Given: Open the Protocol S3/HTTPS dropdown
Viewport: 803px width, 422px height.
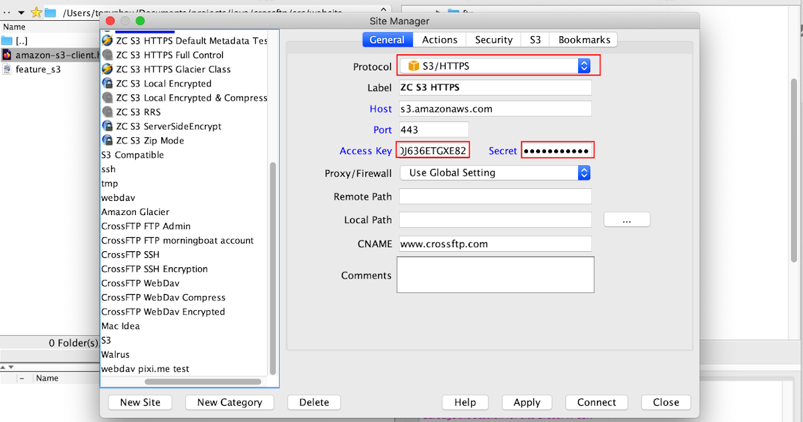Looking at the screenshot, I should pyautogui.click(x=495, y=66).
